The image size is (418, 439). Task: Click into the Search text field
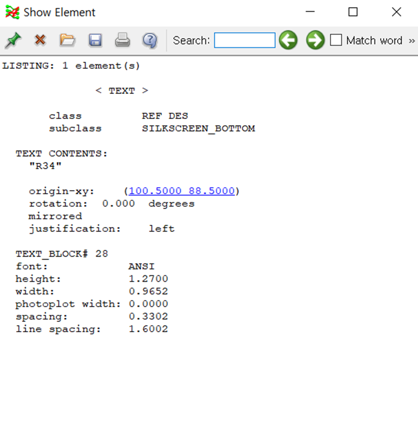(x=245, y=40)
